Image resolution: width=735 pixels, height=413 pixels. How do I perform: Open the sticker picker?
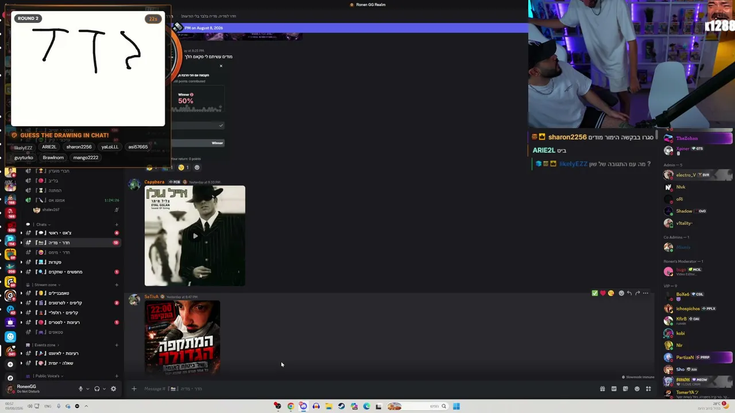625,389
